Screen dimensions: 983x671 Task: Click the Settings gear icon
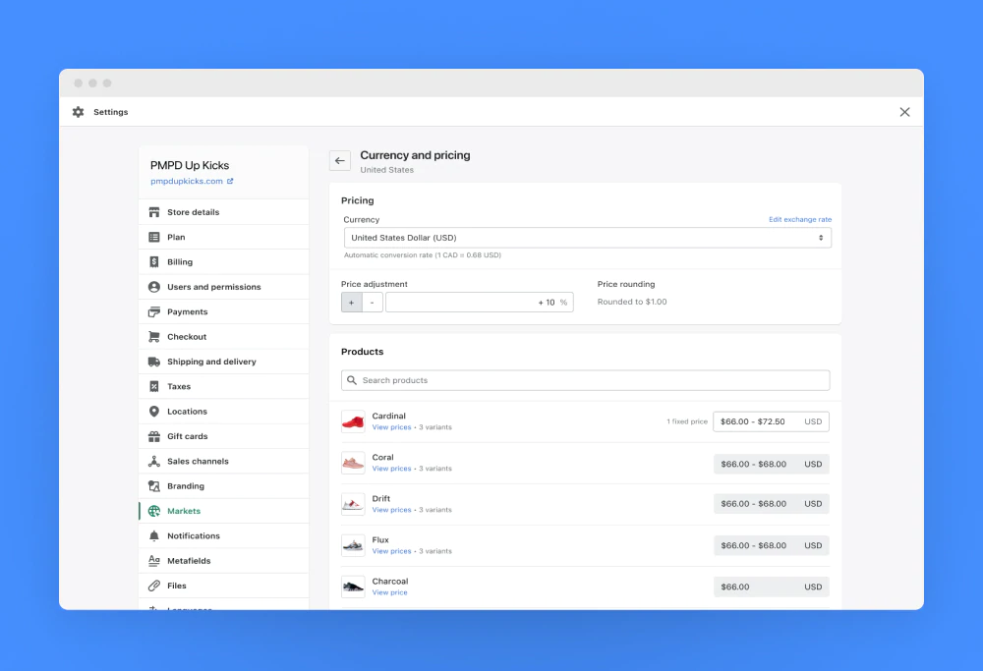(x=78, y=112)
